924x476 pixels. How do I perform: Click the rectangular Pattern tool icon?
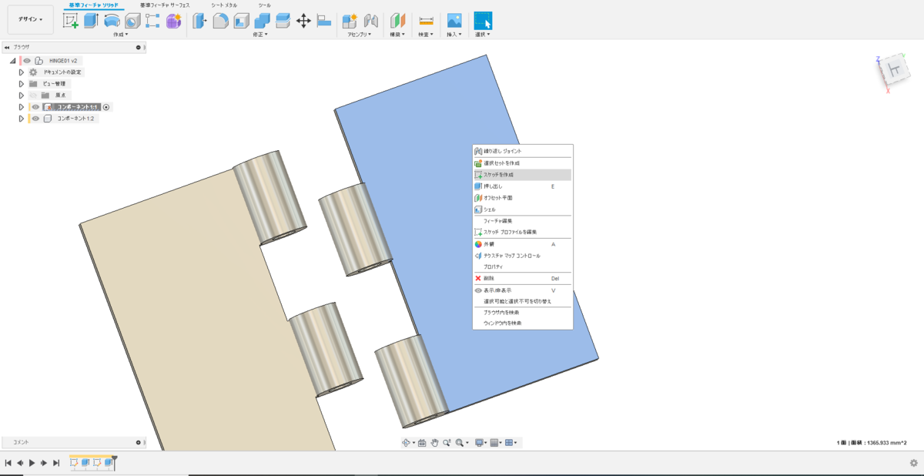[x=152, y=21]
